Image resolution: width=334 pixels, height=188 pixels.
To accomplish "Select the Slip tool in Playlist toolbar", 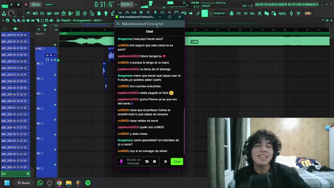I will pyautogui.click(x=33, y=20).
